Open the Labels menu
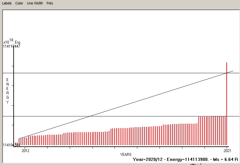Screen dimensions: 240x165 7,3
